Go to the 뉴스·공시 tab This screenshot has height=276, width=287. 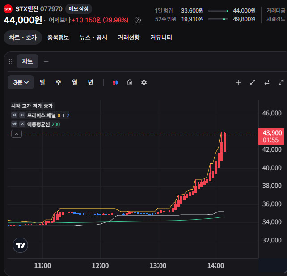[x=93, y=38]
